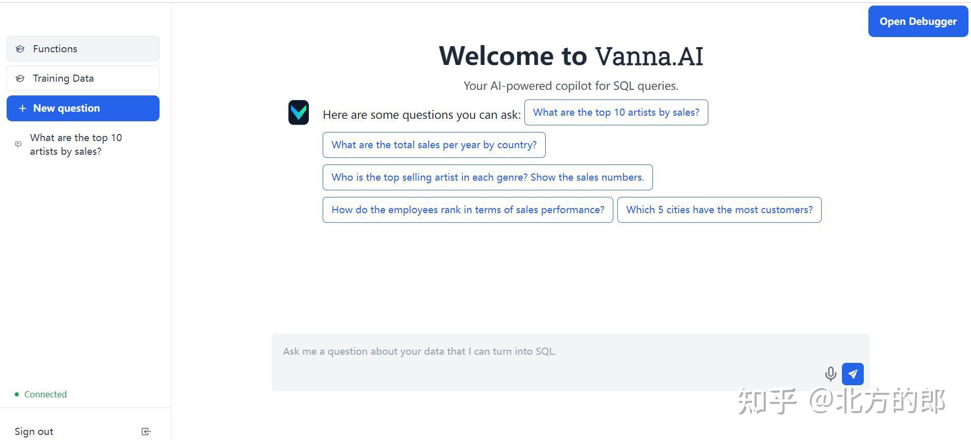Image resolution: width=971 pixels, height=440 pixels.
Task: Start a New question
Action: [x=83, y=108]
